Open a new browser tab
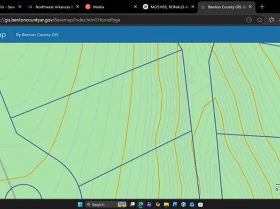The height and width of the screenshot is (209, 280). pyautogui.click(x=262, y=7)
